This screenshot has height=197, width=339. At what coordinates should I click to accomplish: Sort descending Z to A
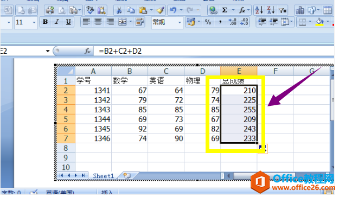[271, 10]
